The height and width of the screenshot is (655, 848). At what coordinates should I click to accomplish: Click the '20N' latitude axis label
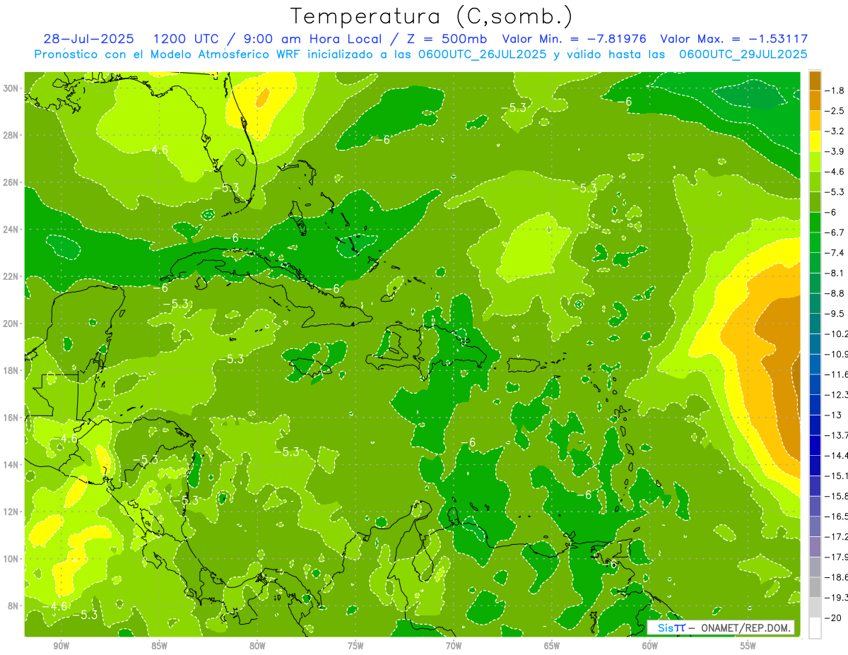click(x=12, y=324)
